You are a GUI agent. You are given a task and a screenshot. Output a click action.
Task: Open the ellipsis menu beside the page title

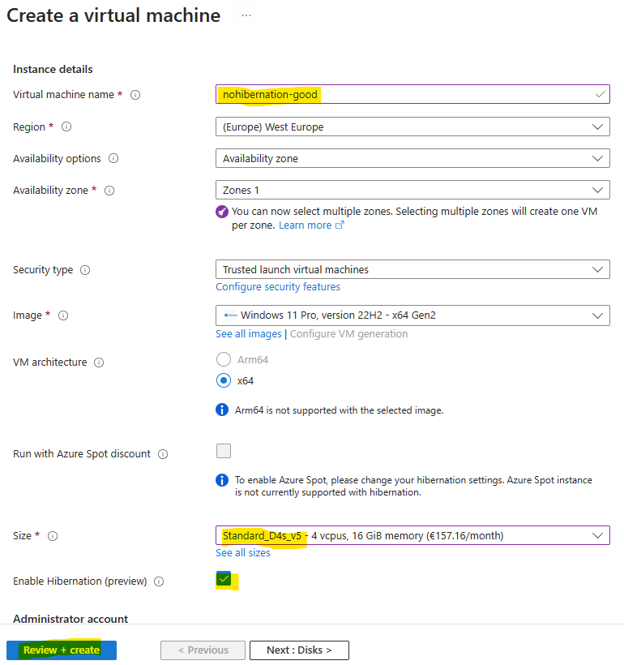click(246, 15)
